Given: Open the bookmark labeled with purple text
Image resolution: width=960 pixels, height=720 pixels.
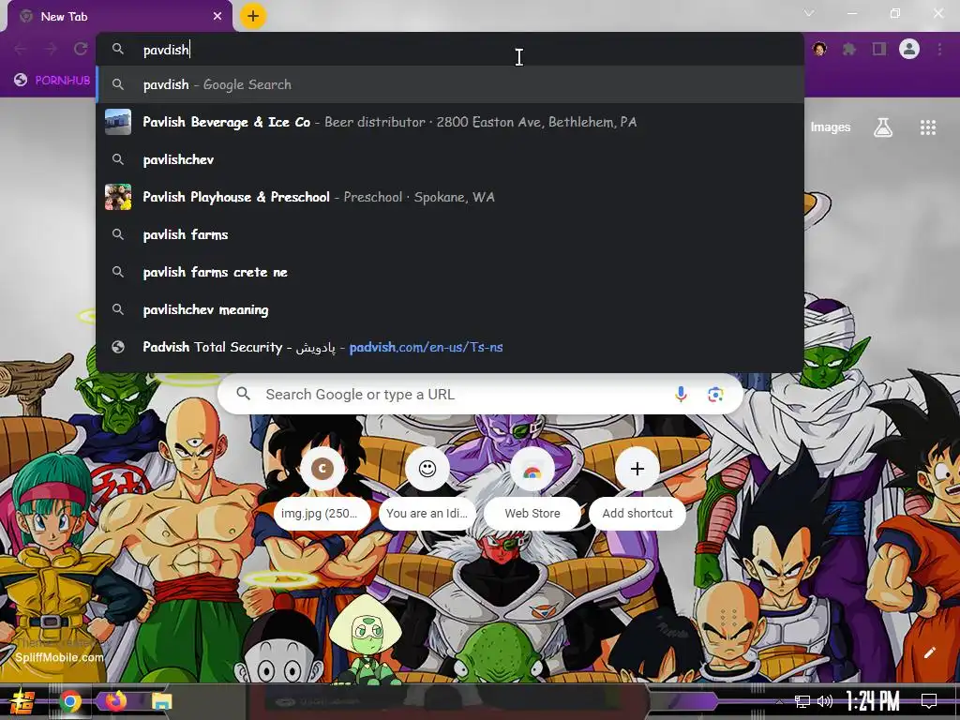Looking at the screenshot, I should pos(52,80).
